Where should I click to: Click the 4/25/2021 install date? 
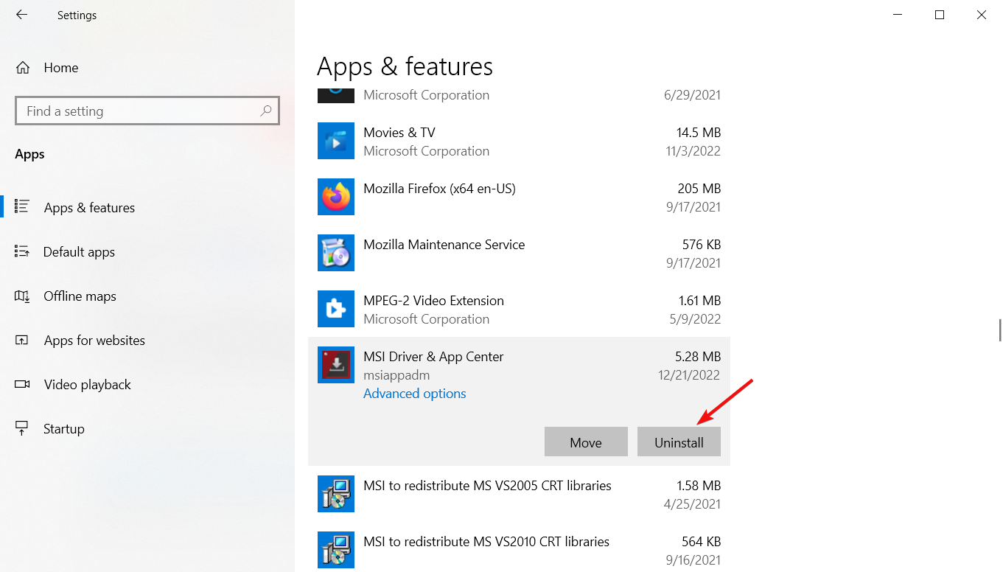tap(692, 504)
